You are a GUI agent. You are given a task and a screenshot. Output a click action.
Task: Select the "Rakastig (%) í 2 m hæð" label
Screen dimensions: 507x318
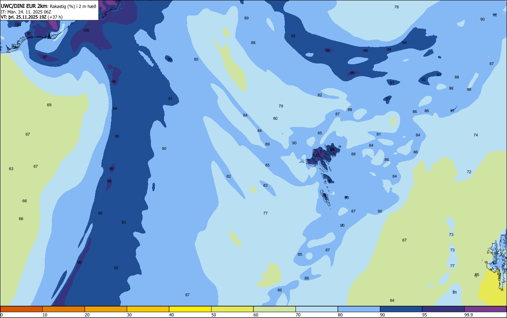(73, 6)
